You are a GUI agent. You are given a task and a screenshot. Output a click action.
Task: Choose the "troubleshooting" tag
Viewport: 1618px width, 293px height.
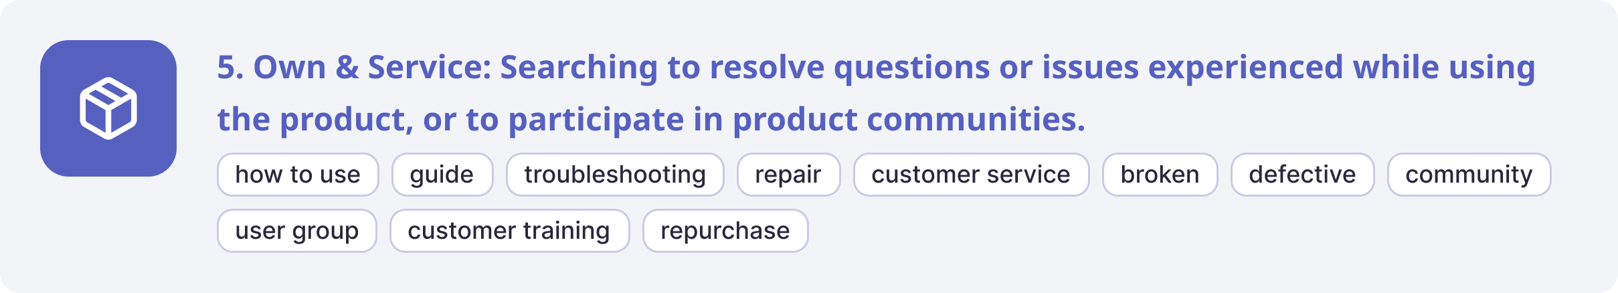615,175
